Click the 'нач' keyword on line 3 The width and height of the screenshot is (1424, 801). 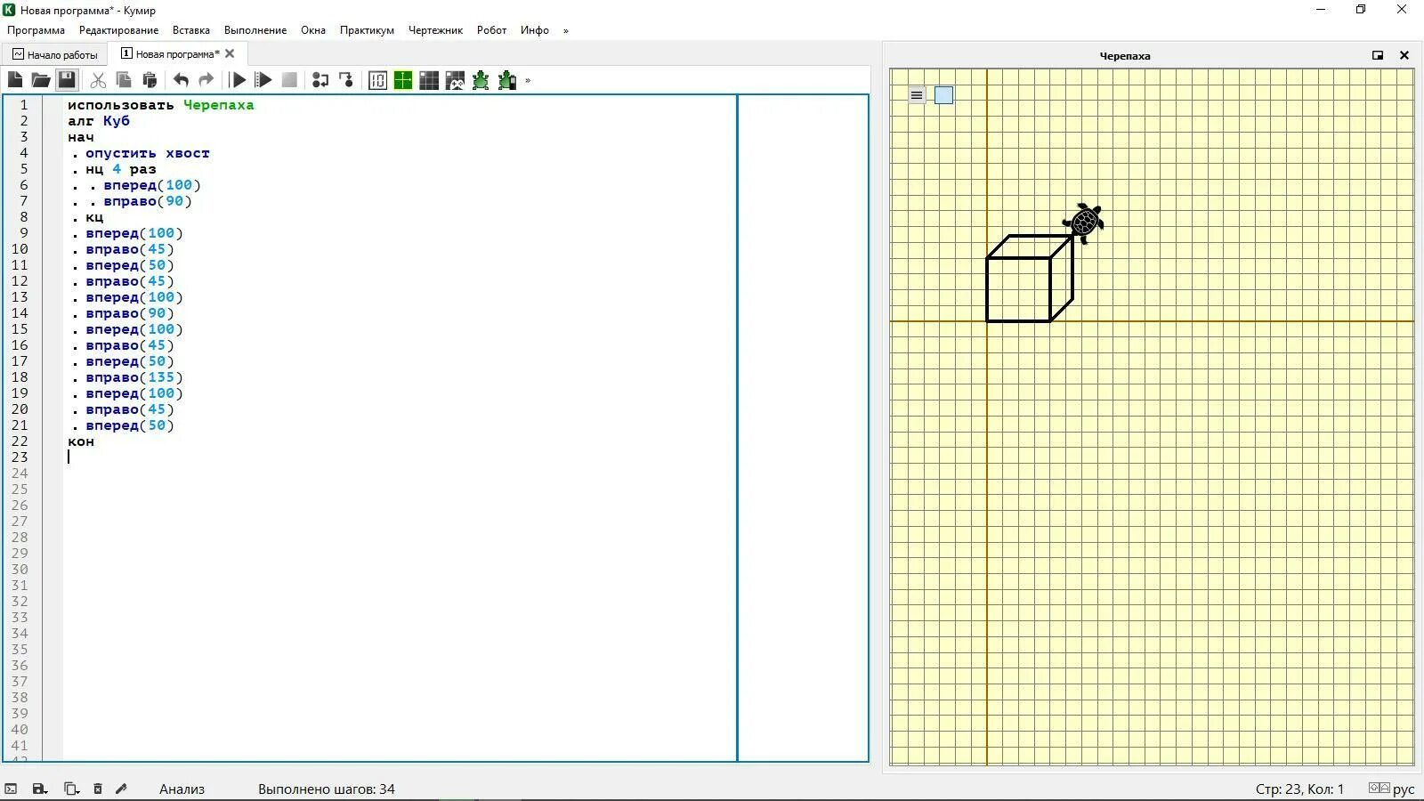(81, 137)
